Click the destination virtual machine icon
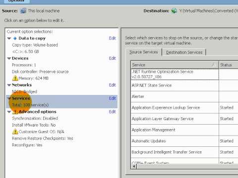Viewport: 238px width, 178px height. coord(174,11)
